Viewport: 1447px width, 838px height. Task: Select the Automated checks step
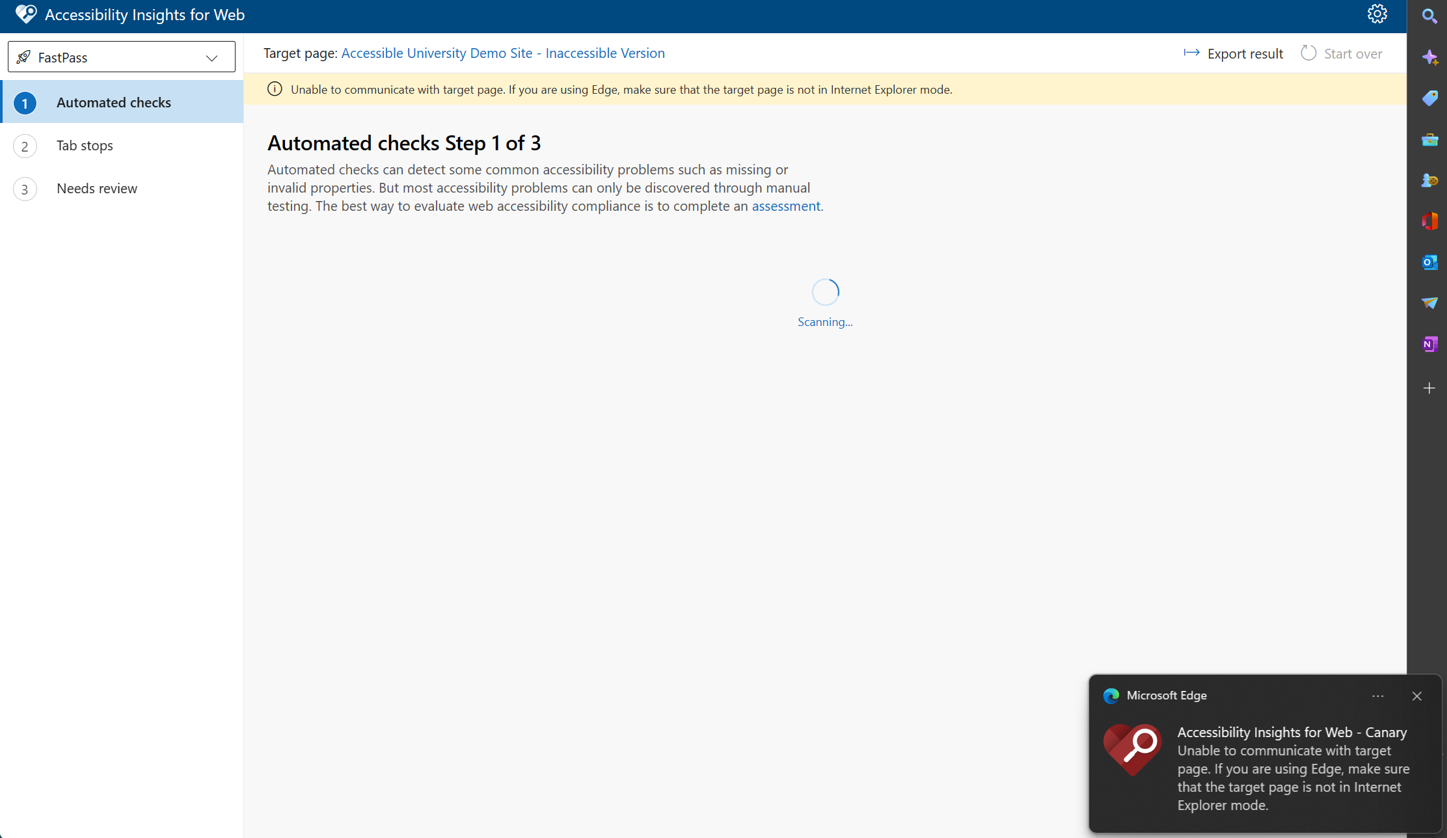114,103
